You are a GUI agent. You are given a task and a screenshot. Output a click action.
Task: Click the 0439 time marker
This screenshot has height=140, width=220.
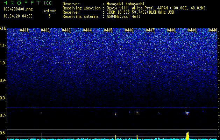[x=192, y=30]
